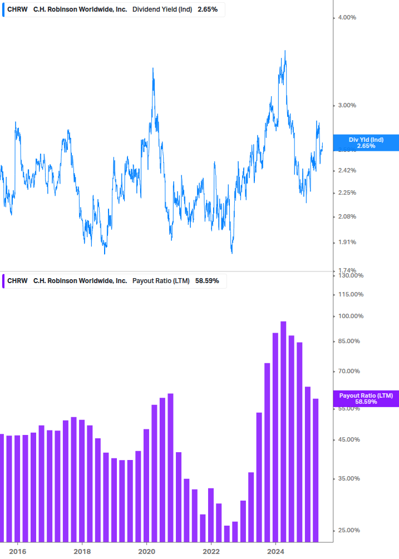Click the 35.00% payout axis label

coord(349,478)
